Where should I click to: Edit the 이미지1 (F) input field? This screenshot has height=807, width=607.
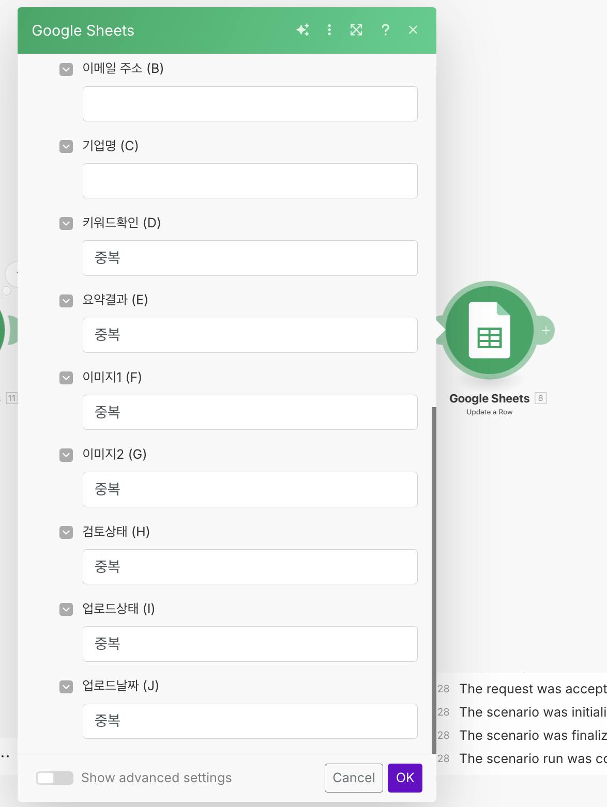[x=250, y=412]
